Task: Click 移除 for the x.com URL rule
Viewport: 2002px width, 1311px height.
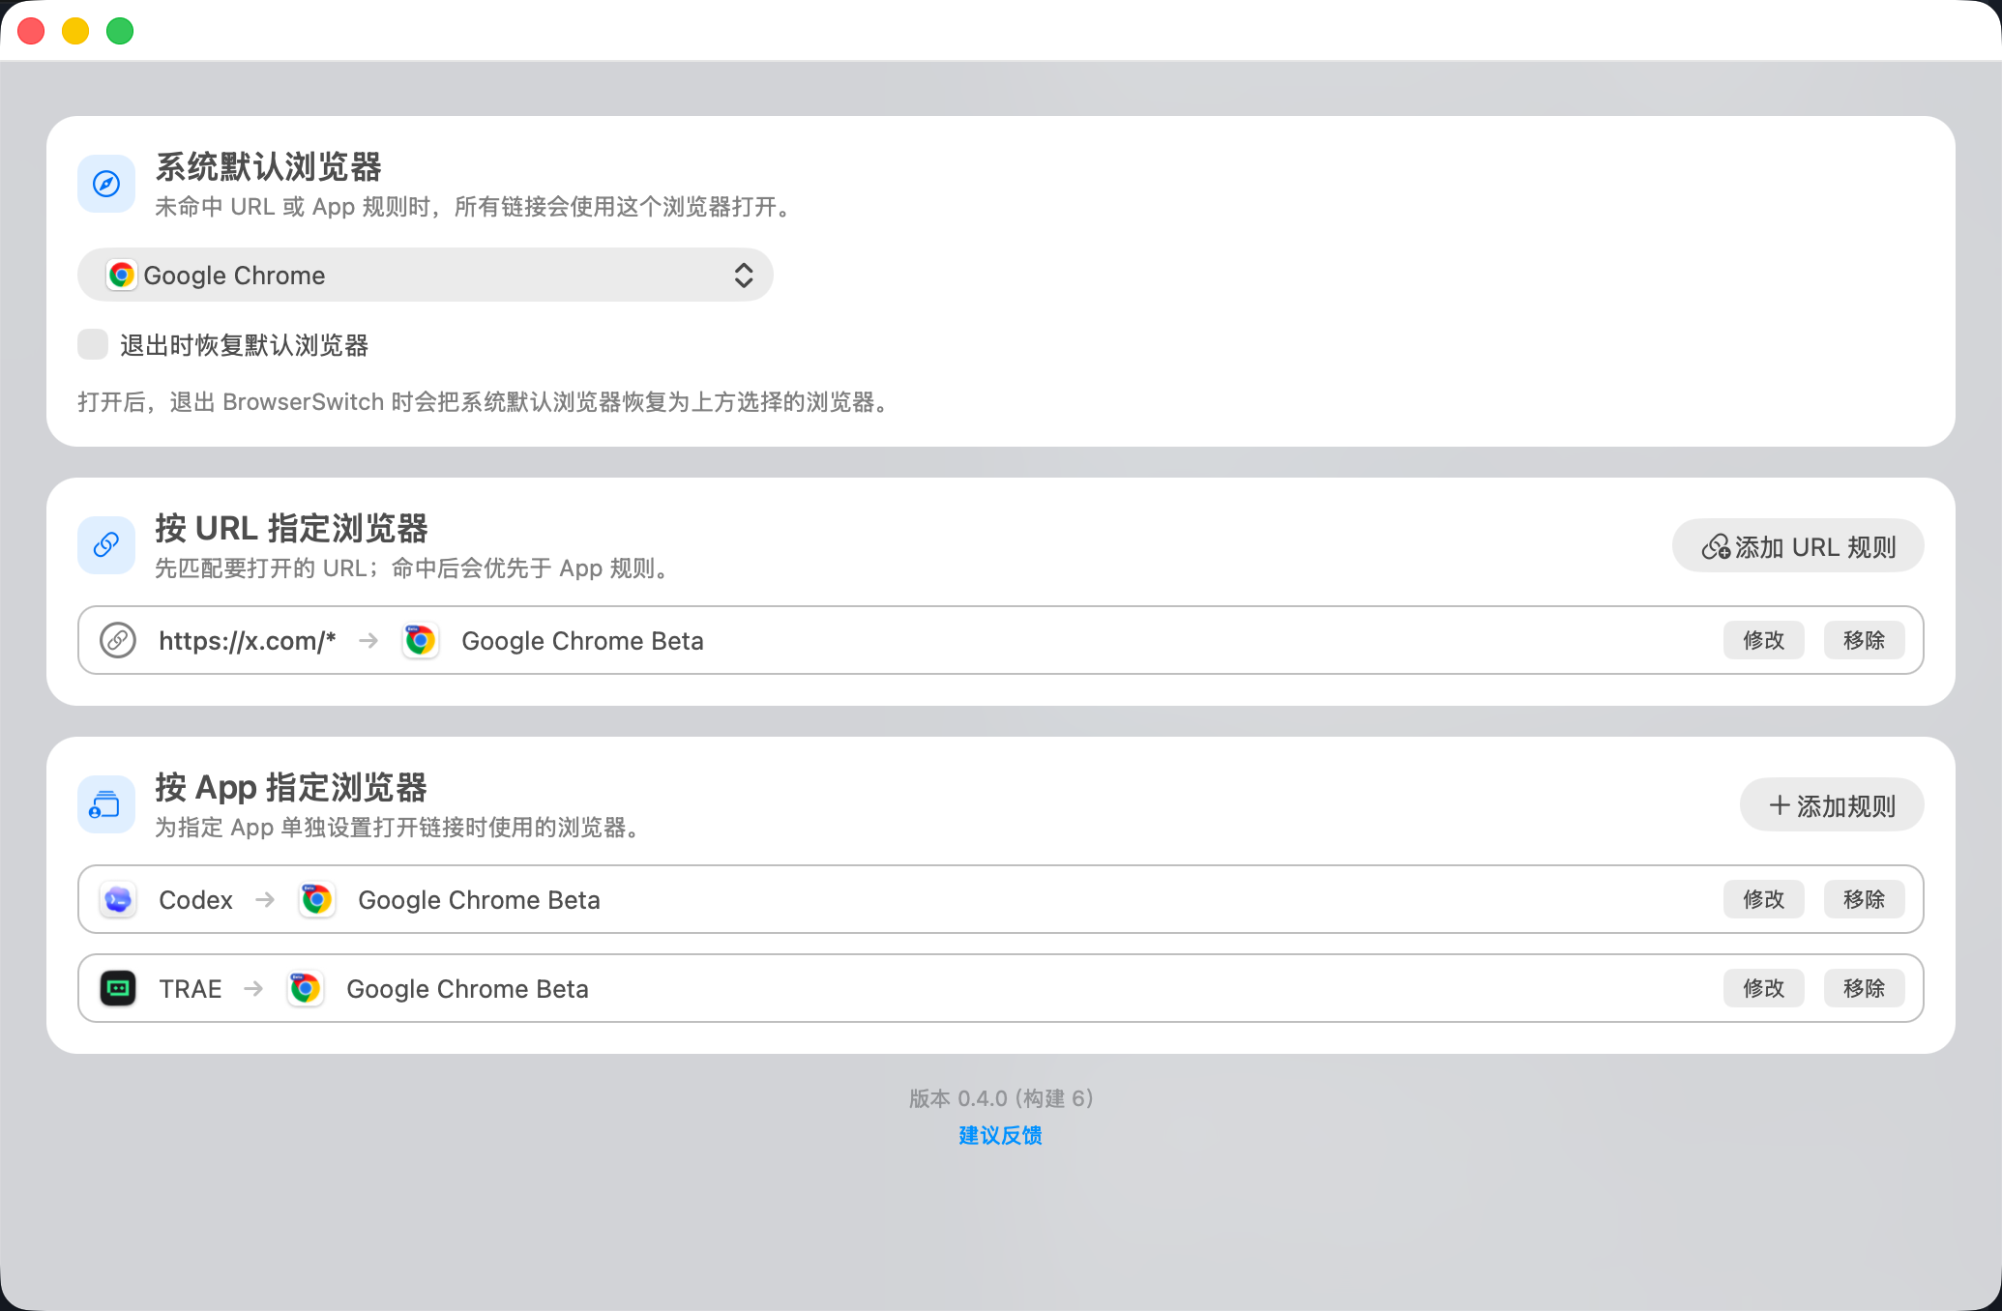Action: [x=1865, y=640]
